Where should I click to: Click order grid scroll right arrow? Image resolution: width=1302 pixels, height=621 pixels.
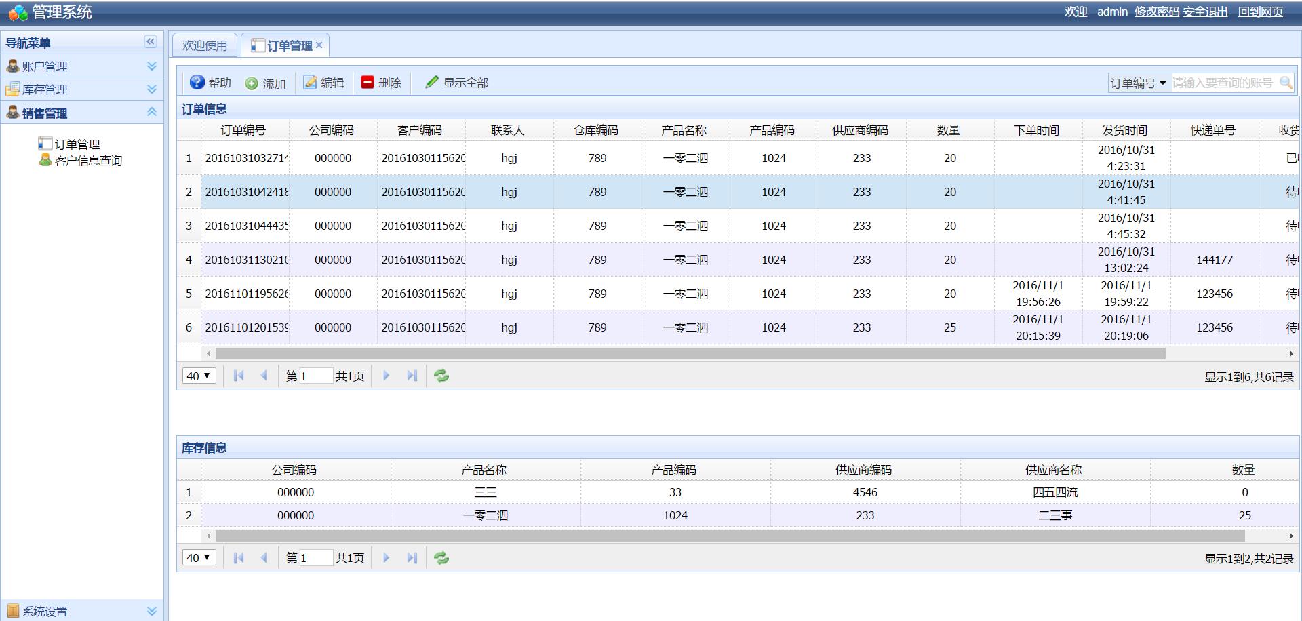[1291, 353]
